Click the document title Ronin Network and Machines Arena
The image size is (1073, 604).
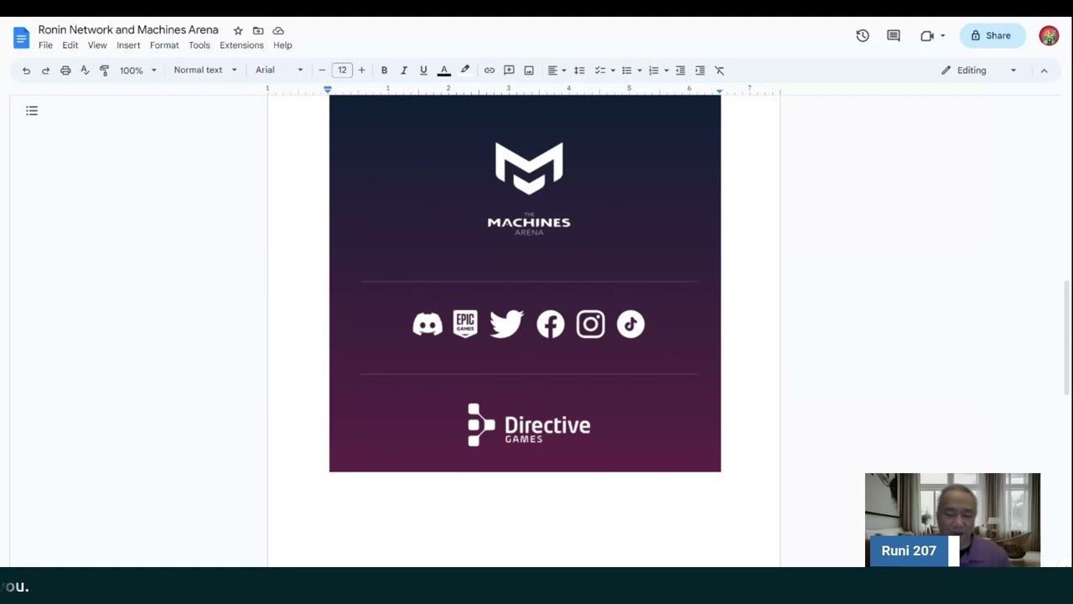point(128,30)
